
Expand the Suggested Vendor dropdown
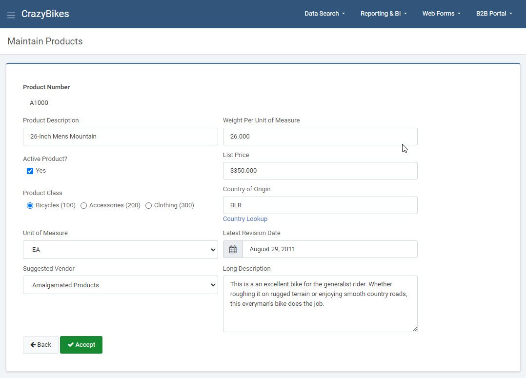pyautogui.click(x=121, y=285)
